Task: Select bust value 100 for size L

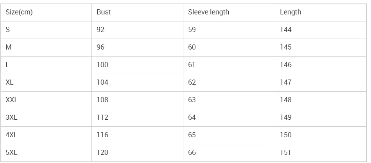Action: pos(102,65)
